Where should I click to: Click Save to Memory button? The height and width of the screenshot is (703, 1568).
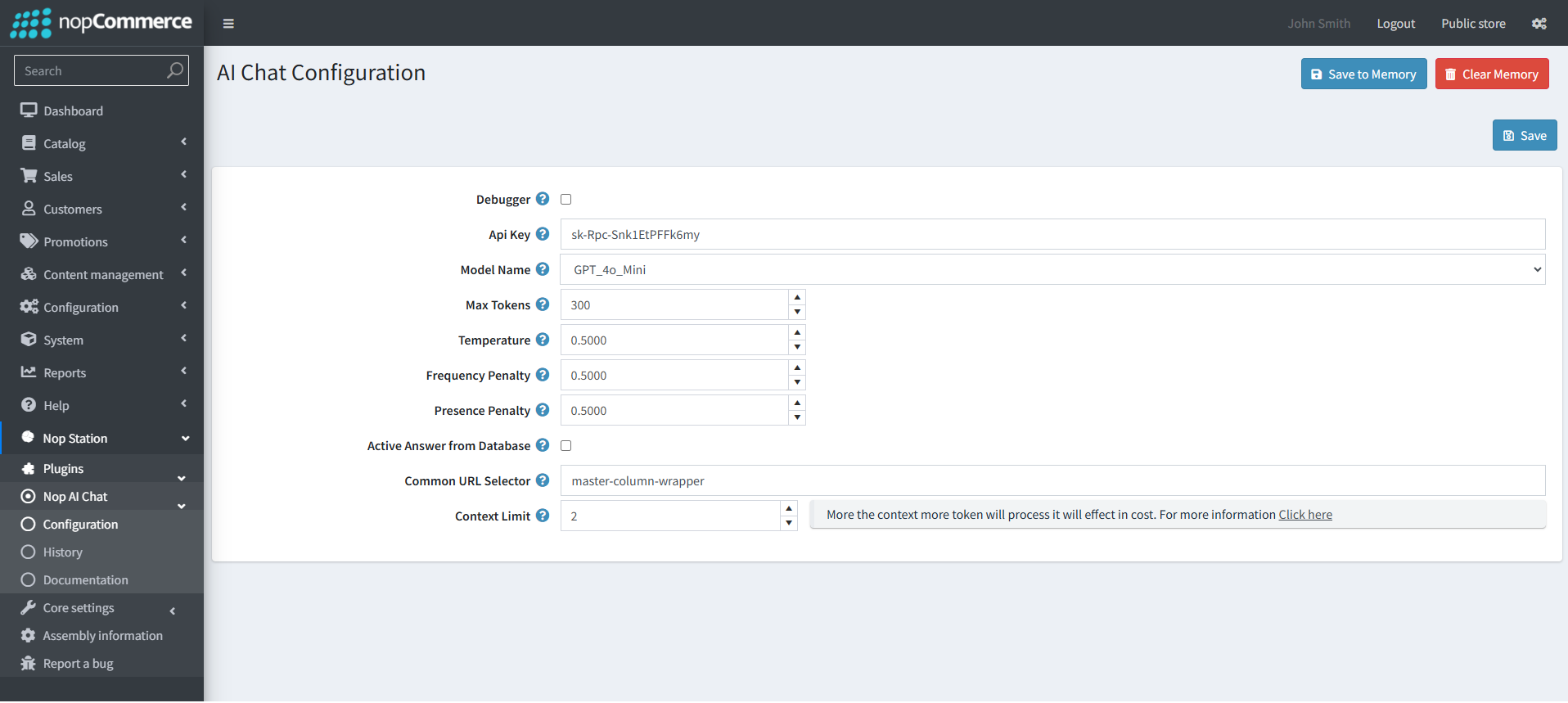click(x=1363, y=74)
